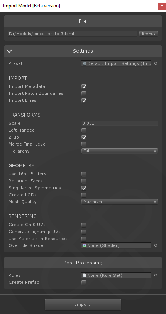Open the Rules object picker circle
Screen dimensions: 166x314
point(156,275)
